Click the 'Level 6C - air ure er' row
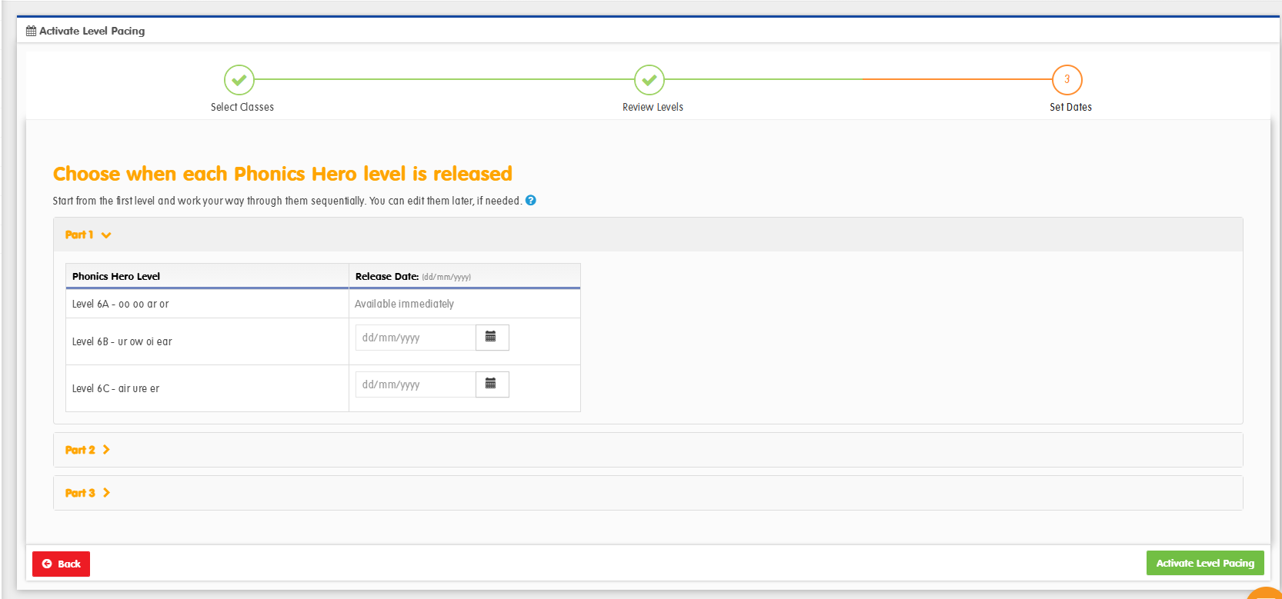The image size is (1282, 599). (x=323, y=388)
